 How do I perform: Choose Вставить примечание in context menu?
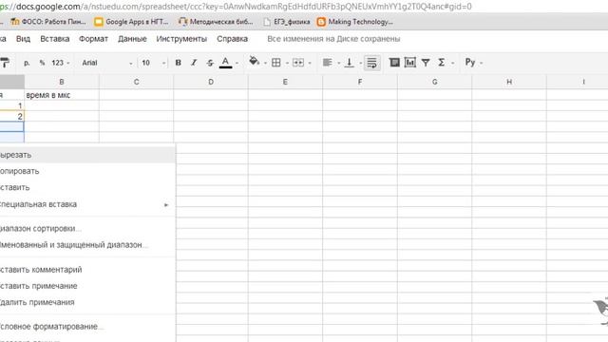(87, 286)
